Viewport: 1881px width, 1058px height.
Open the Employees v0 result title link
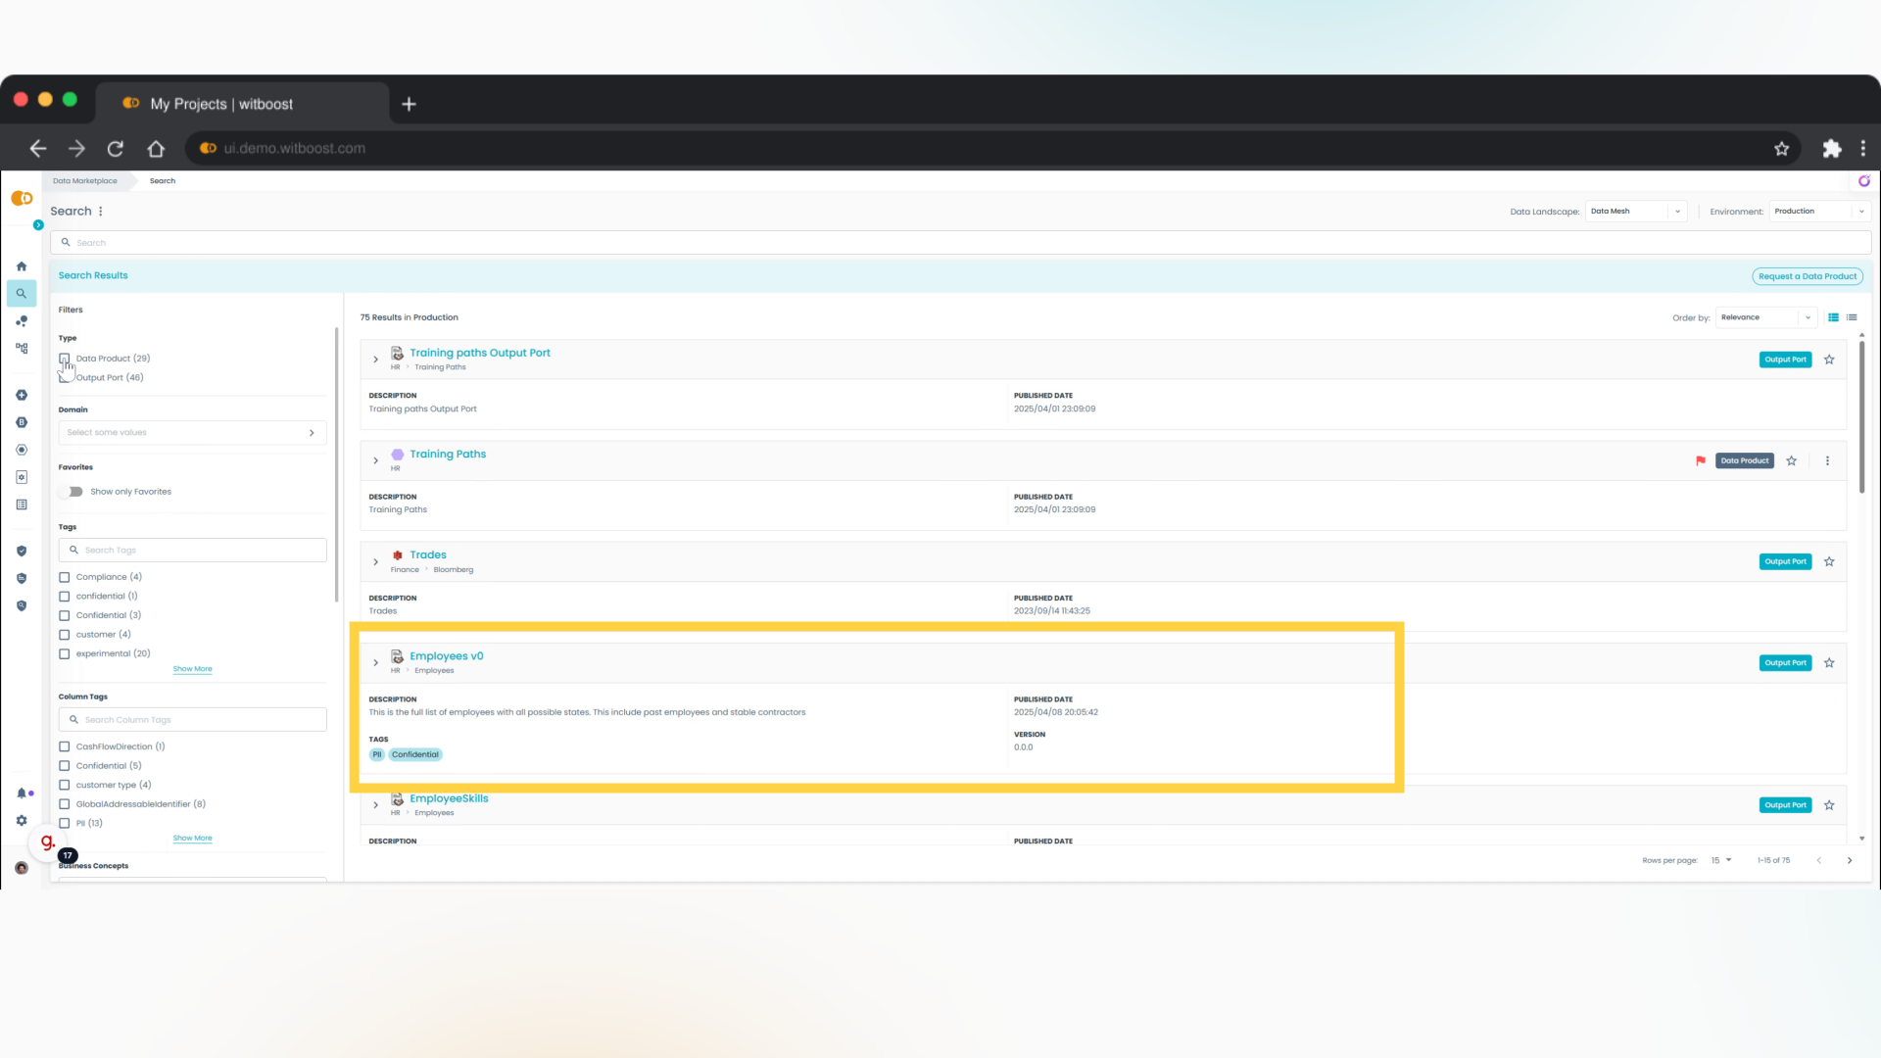[x=447, y=657]
